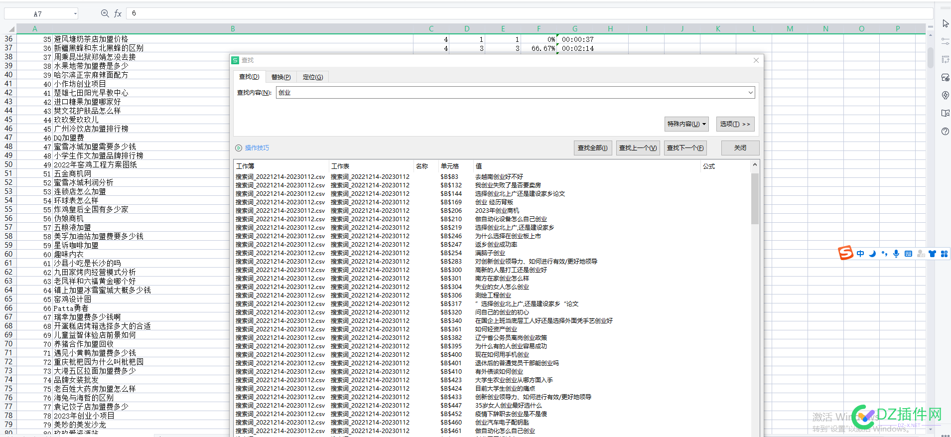Click the Sogou S logo on input bar
The width and height of the screenshot is (951, 437).
point(845,253)
